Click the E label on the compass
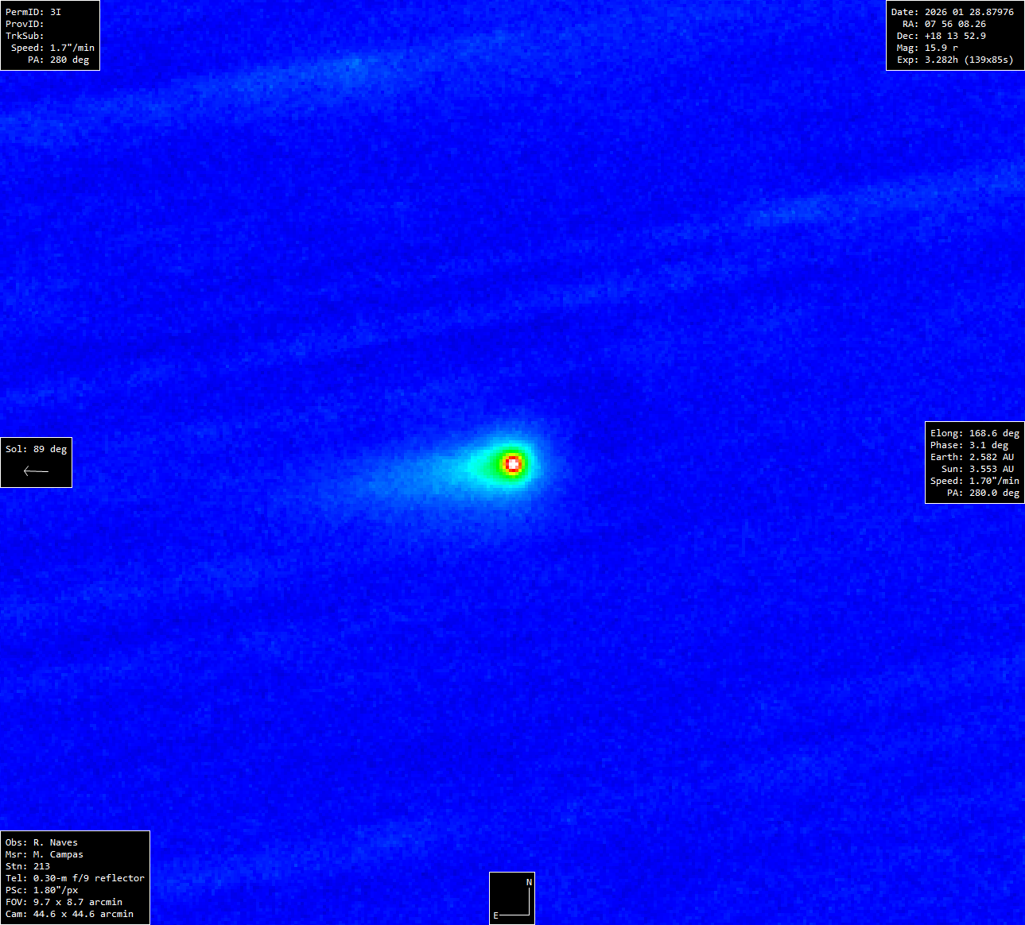 [495, 915]
